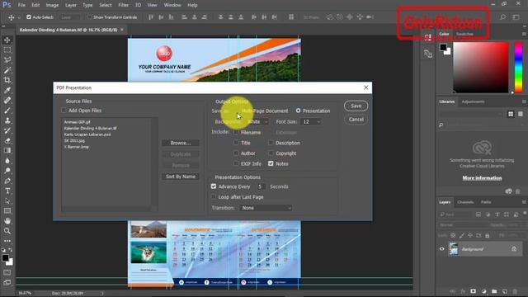Select the Zoom tool
This screenshot has height=297, width=528.
pyautogui.click(x=7, y=231)
